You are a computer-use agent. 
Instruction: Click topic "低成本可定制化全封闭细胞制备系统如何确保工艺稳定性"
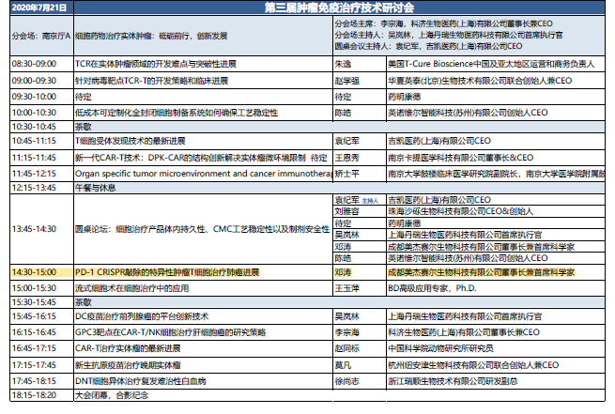coord(177,113)
